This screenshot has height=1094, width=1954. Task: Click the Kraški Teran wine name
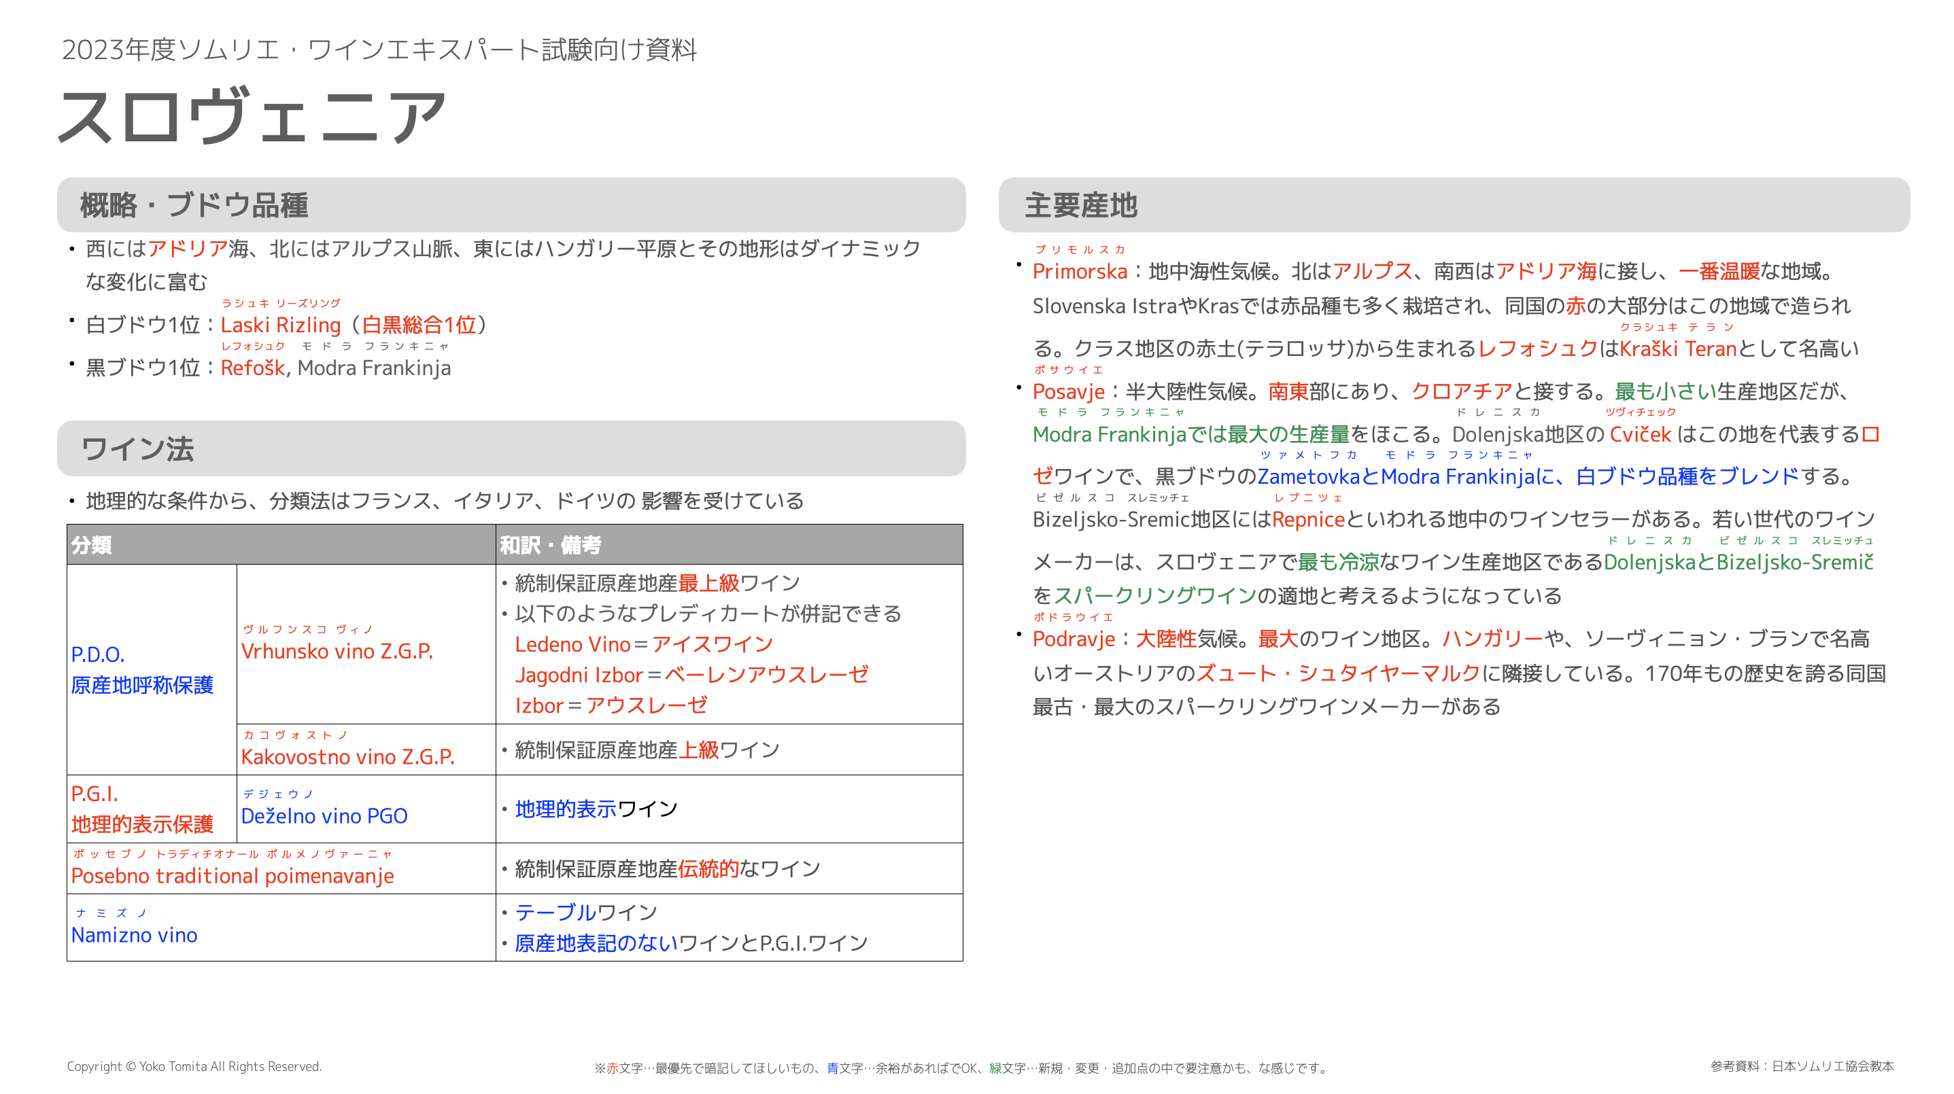pos(1678,349)
